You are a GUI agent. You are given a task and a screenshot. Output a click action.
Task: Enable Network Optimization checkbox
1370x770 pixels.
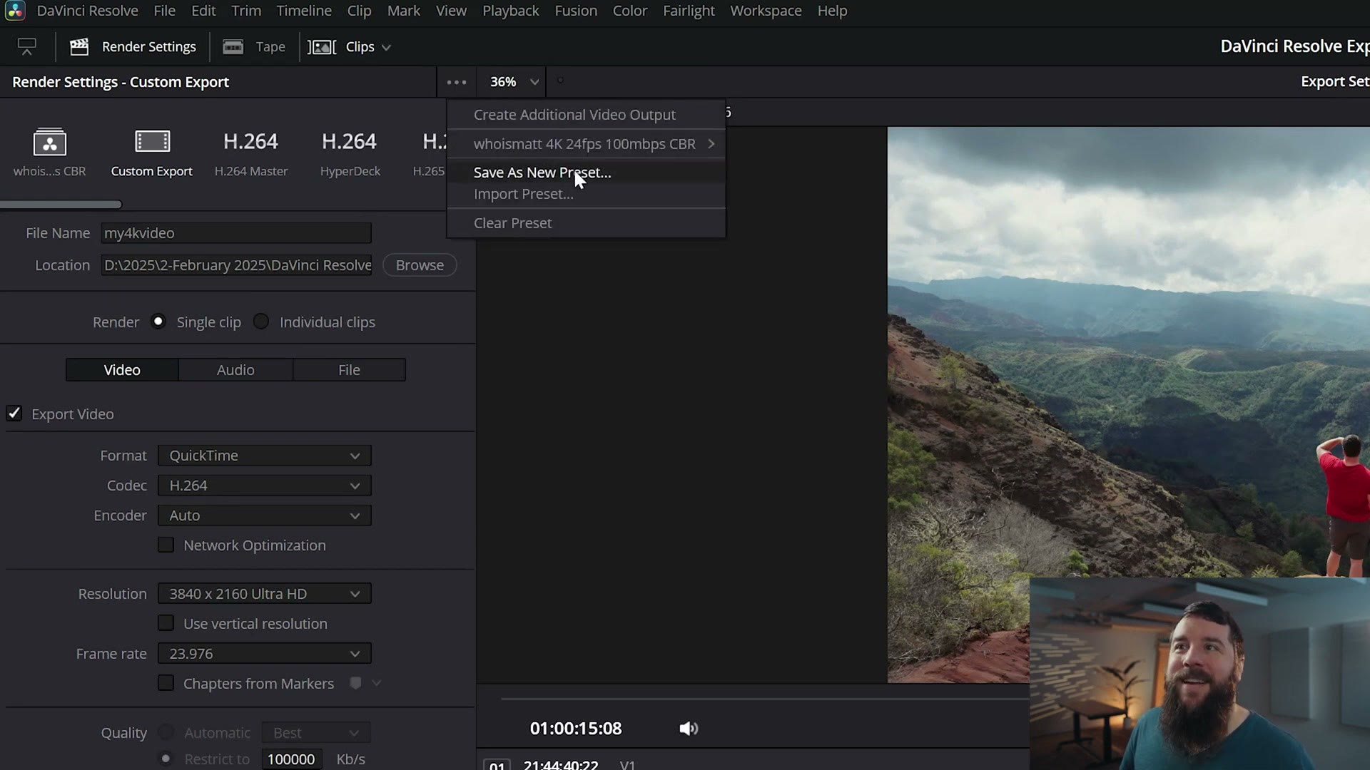pyautogui.click(x=166, y=545)
